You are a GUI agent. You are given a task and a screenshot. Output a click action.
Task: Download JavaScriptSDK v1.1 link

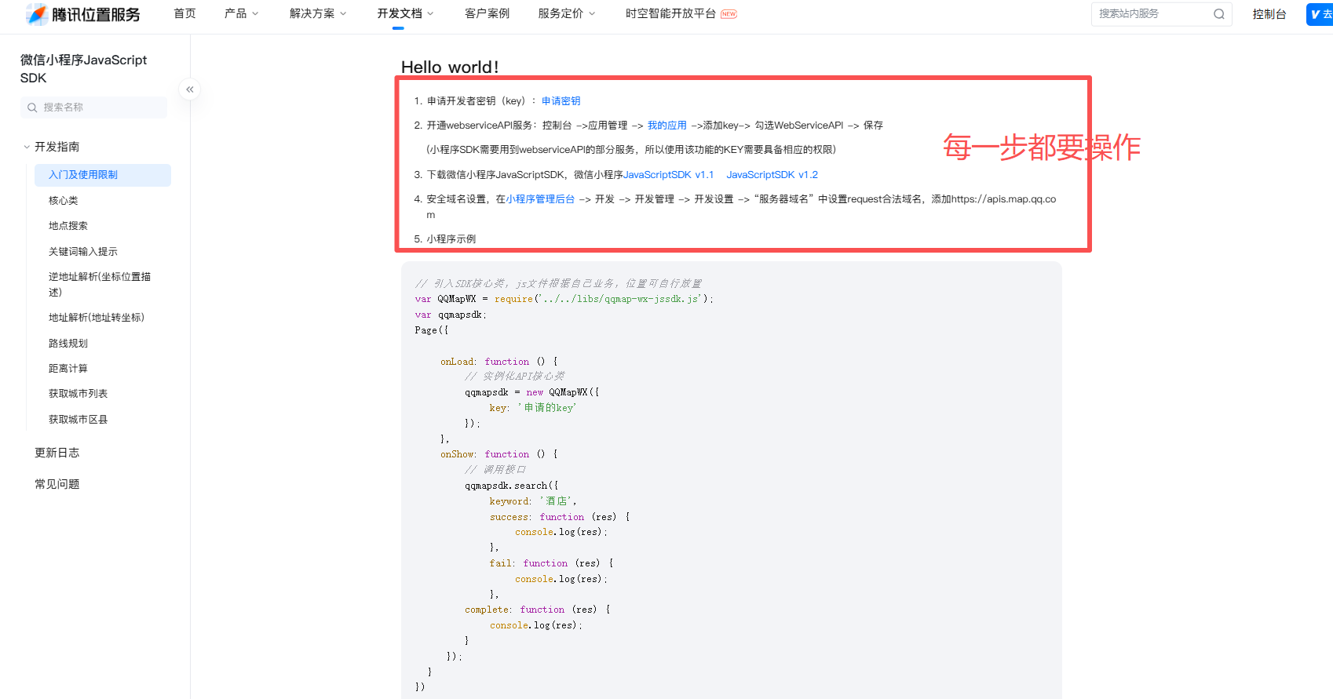point(668,175)
